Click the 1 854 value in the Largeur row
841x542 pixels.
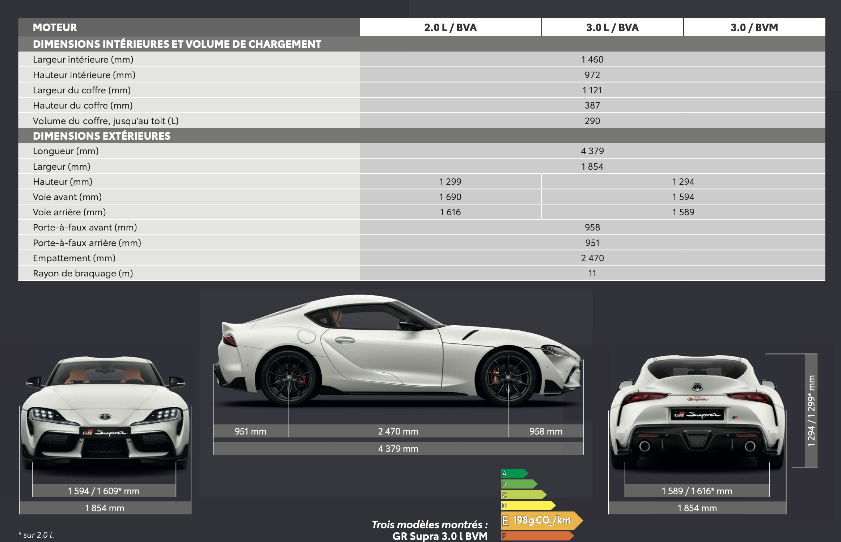(592, 166)
